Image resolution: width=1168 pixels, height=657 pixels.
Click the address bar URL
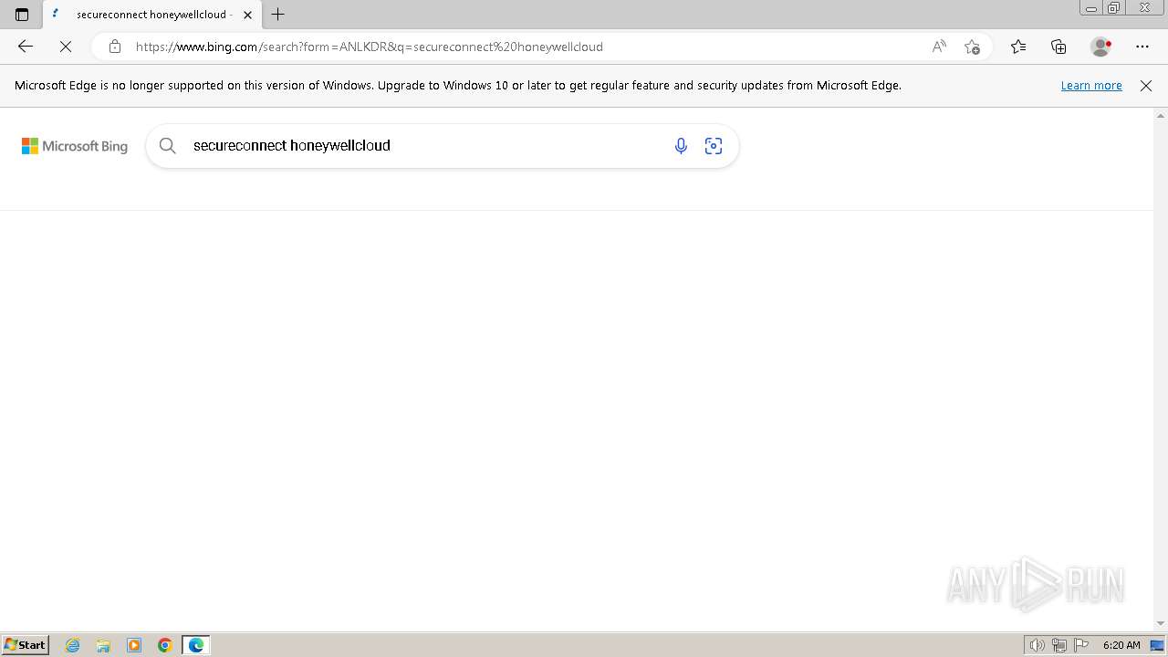[370, 47]
